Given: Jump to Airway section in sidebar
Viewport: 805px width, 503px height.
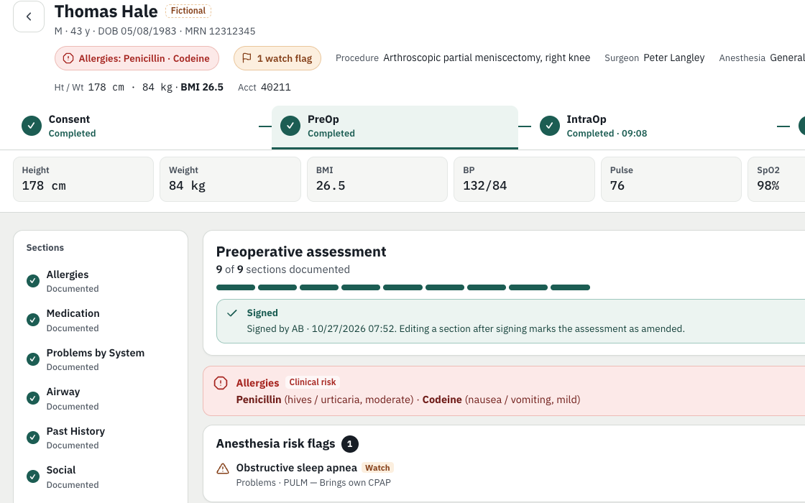Looking at the screenshot, I should point(101,398).
